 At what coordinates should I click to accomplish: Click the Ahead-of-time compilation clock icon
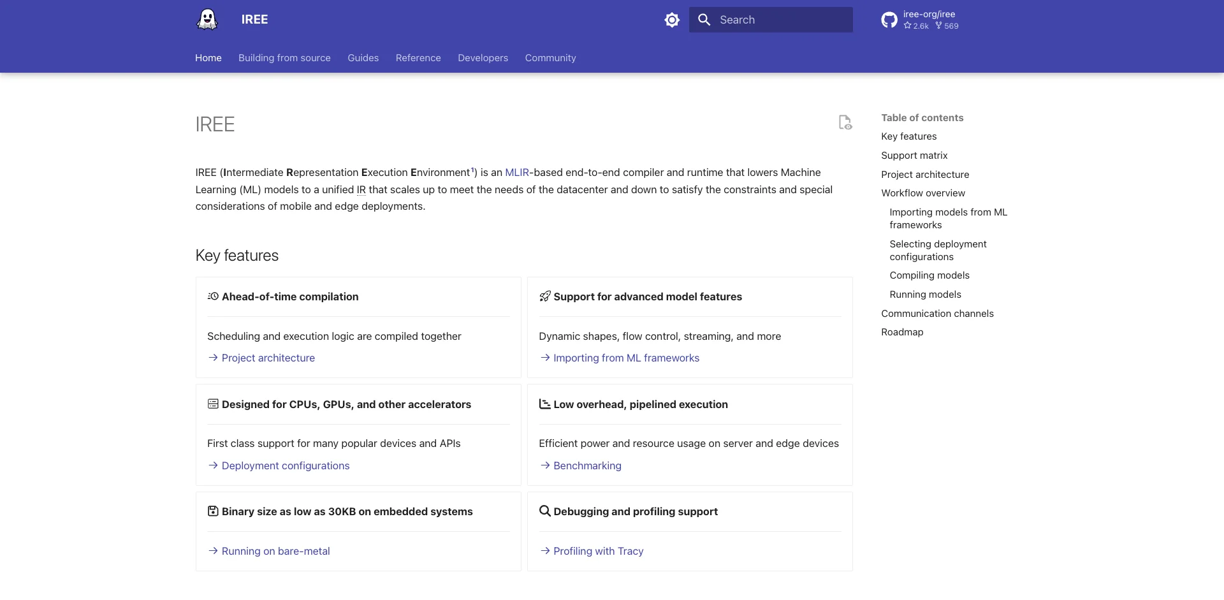click(213, 296)
